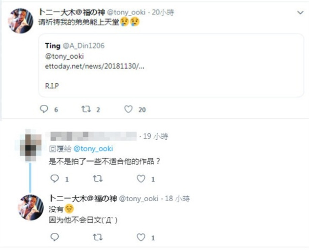View tony_ooki avatar on bottom reply
Image resolution: width=309 pixels, height=250 pixels.
(31, 207)
